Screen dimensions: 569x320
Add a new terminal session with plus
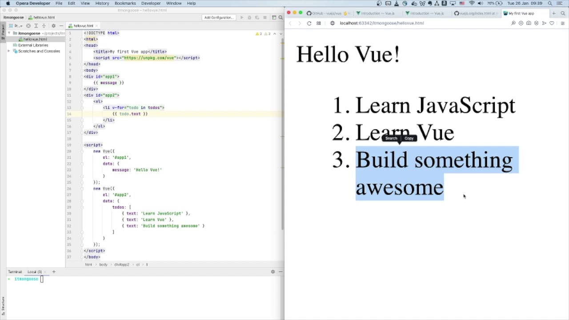click(54, 272)
